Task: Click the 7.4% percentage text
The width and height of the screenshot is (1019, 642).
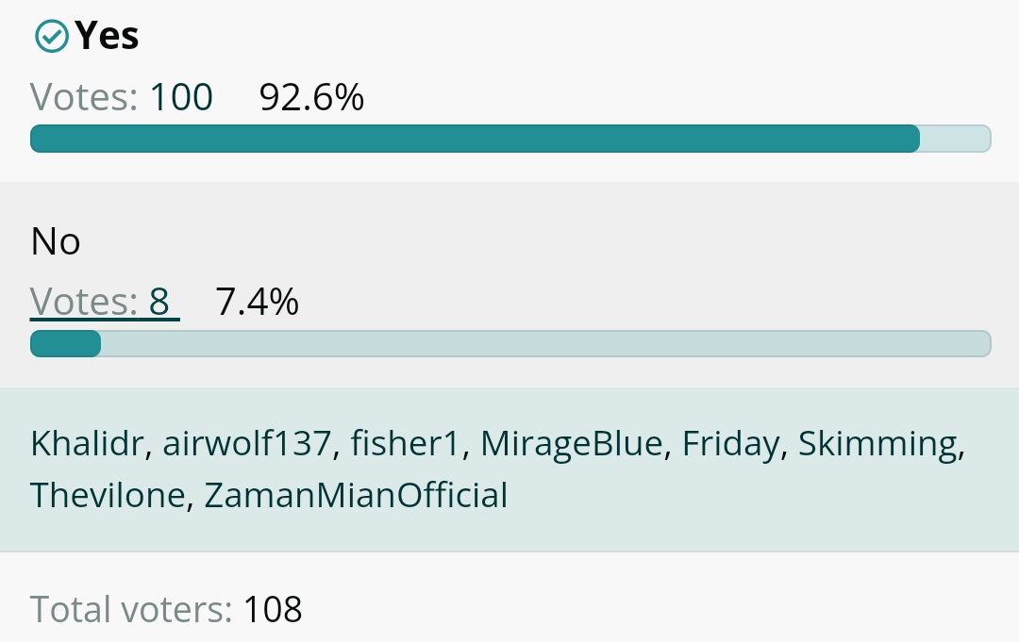Action: click(257, 302)
